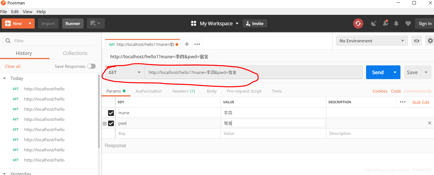Click the Bulk Edit link
Image resolution: width=434 pixels, height=175 pixels.
tap(421, 102)
